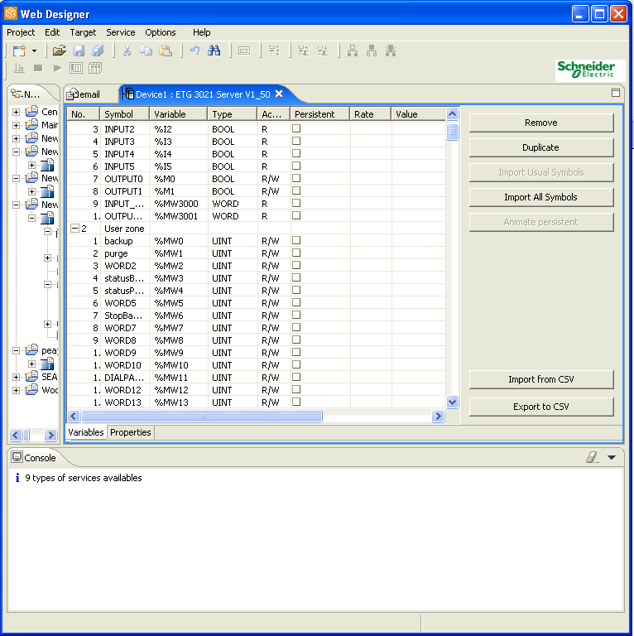Toggle Persistent checkbox for WORD10
The height and width of the screenshot is (636, 634).
[296, 364]
